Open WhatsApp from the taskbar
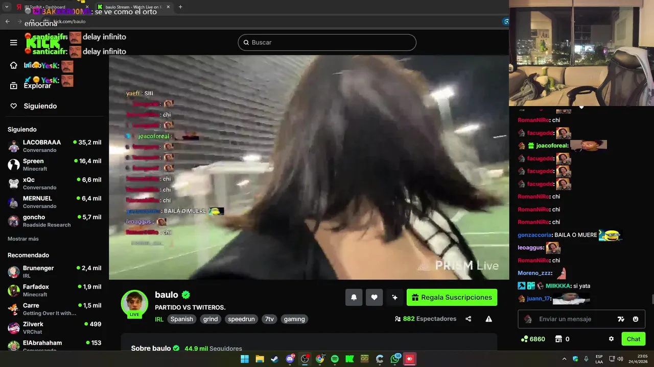This screenshot has height=367, width=654. coord(395,359)
